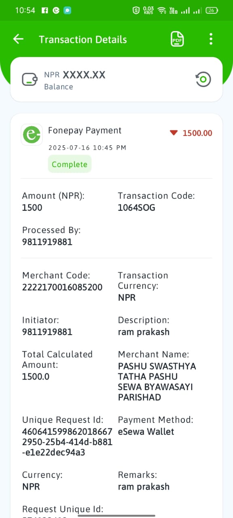The height and width of the screenshot is (518, 233).
Task: Select the Unique Request Id value
Action: point(67,442)
